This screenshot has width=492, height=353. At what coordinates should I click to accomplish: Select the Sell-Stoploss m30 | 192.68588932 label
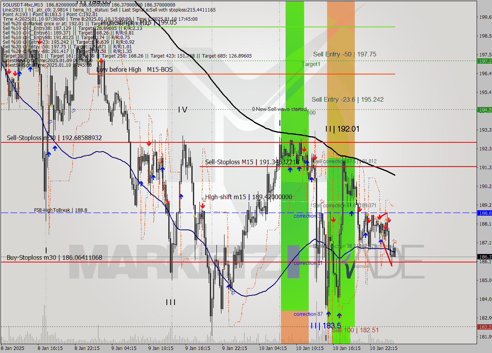[54, 138]
